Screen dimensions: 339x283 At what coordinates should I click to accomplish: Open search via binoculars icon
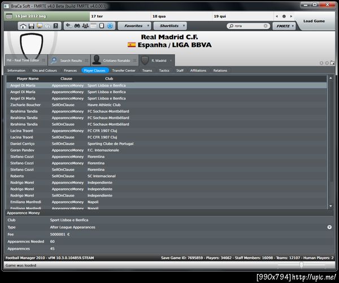77,26
